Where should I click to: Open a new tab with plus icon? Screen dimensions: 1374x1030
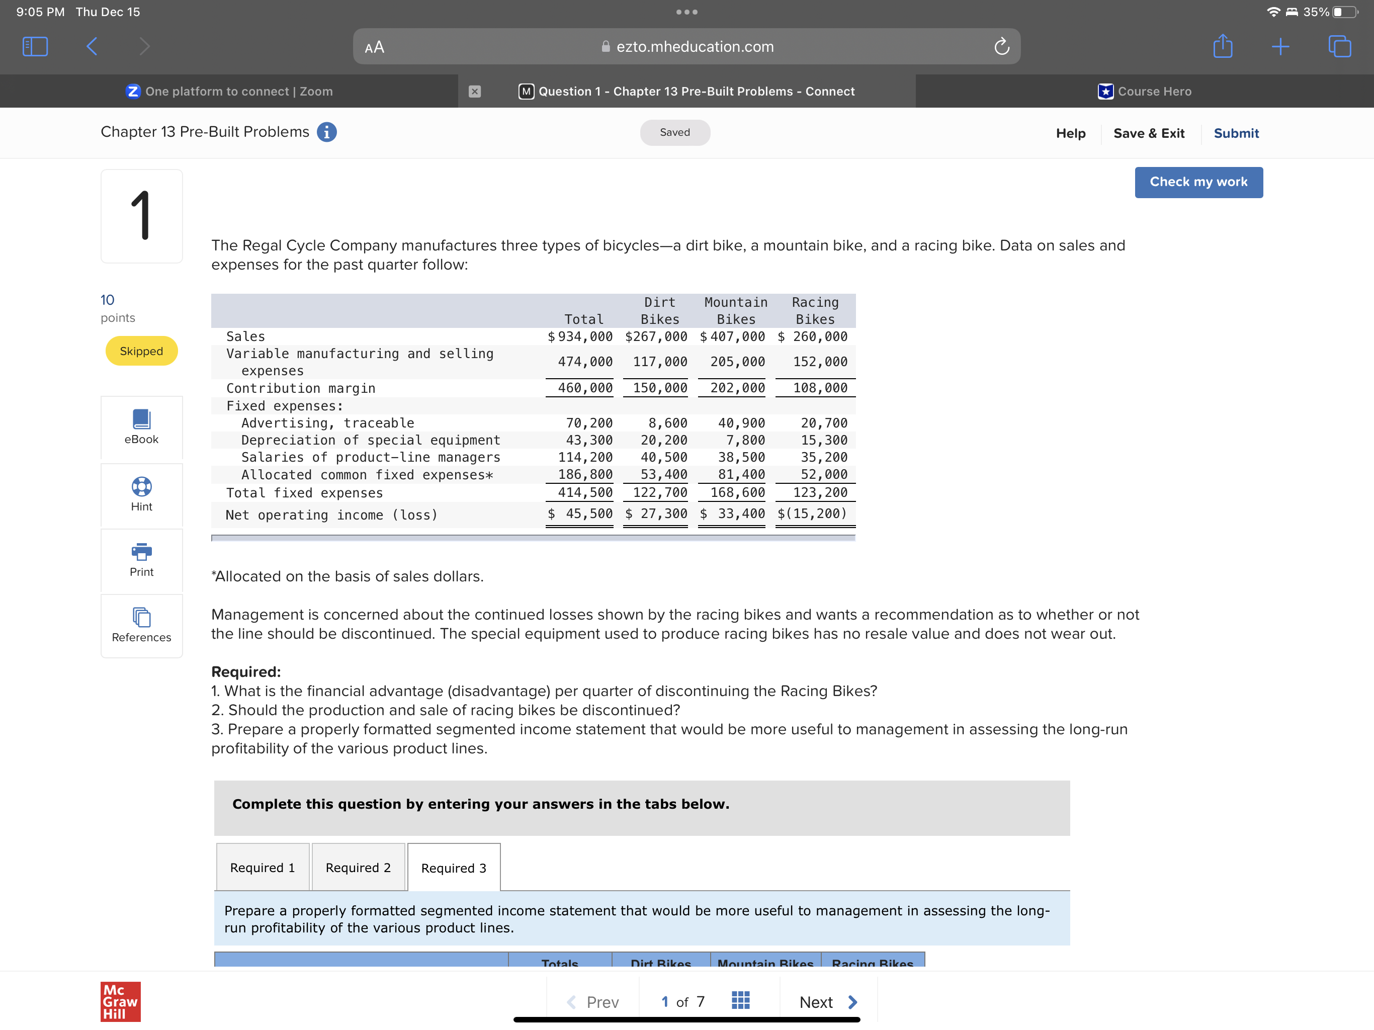(1280, 47)
